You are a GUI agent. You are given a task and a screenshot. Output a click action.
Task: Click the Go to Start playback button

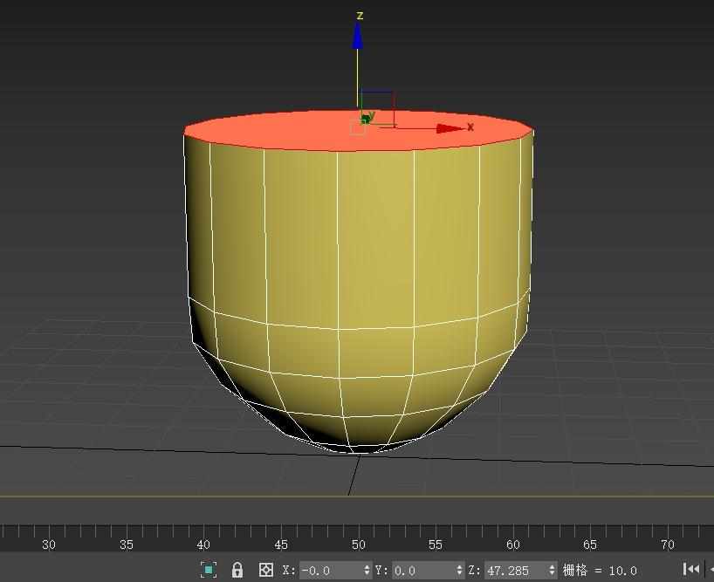(690, 570)
